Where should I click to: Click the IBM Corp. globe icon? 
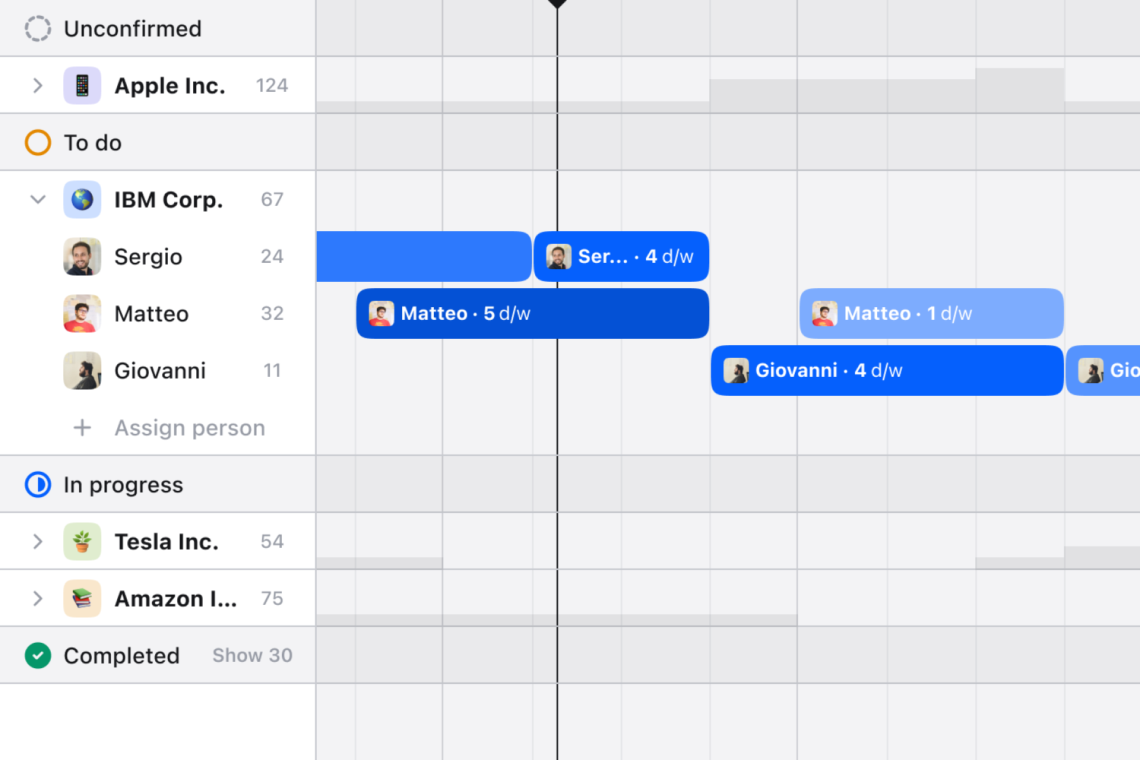[82, 199]
